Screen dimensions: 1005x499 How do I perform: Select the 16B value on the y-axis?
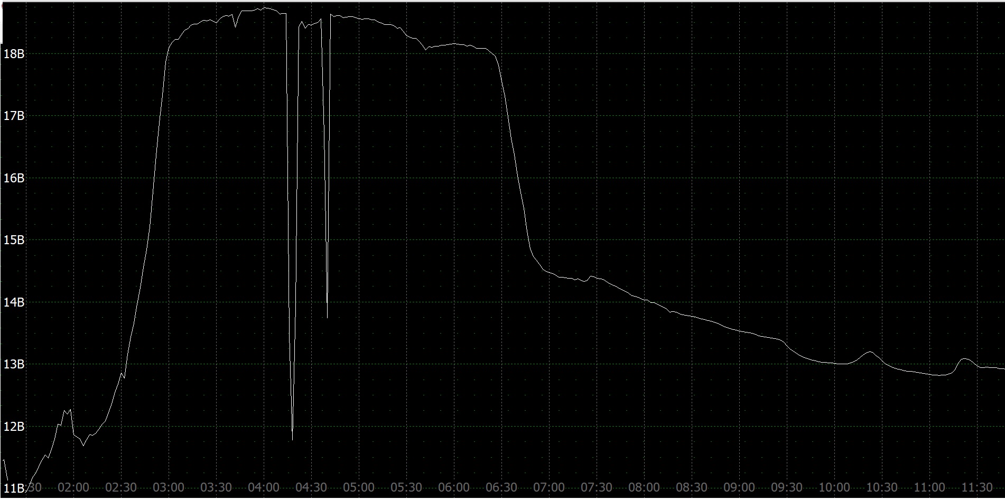(x=14, y=178)
